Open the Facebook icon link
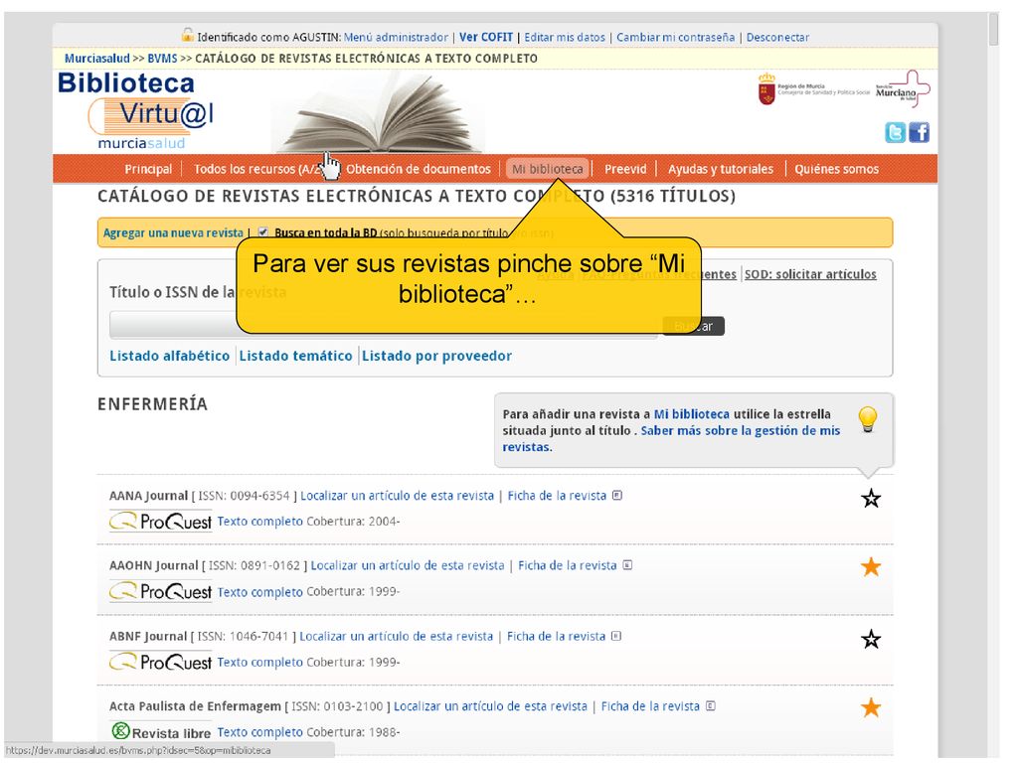The image size is (1018, 763). (x=919, y=132)
